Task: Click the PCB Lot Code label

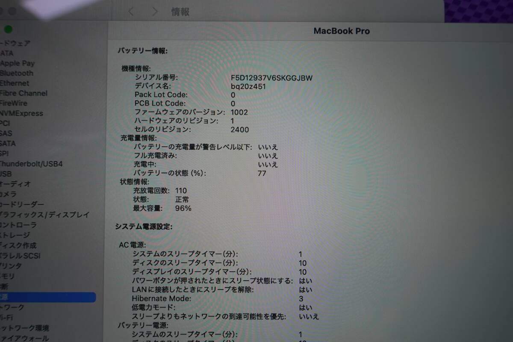Action: pos(160,103)
